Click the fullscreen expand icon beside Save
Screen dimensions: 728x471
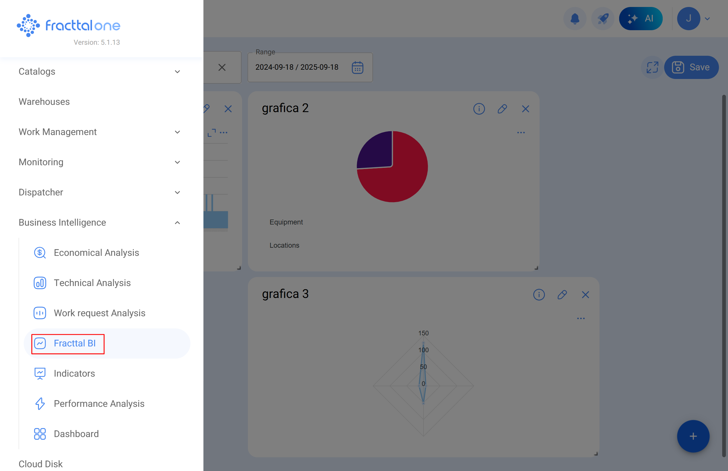click(652, 67)
